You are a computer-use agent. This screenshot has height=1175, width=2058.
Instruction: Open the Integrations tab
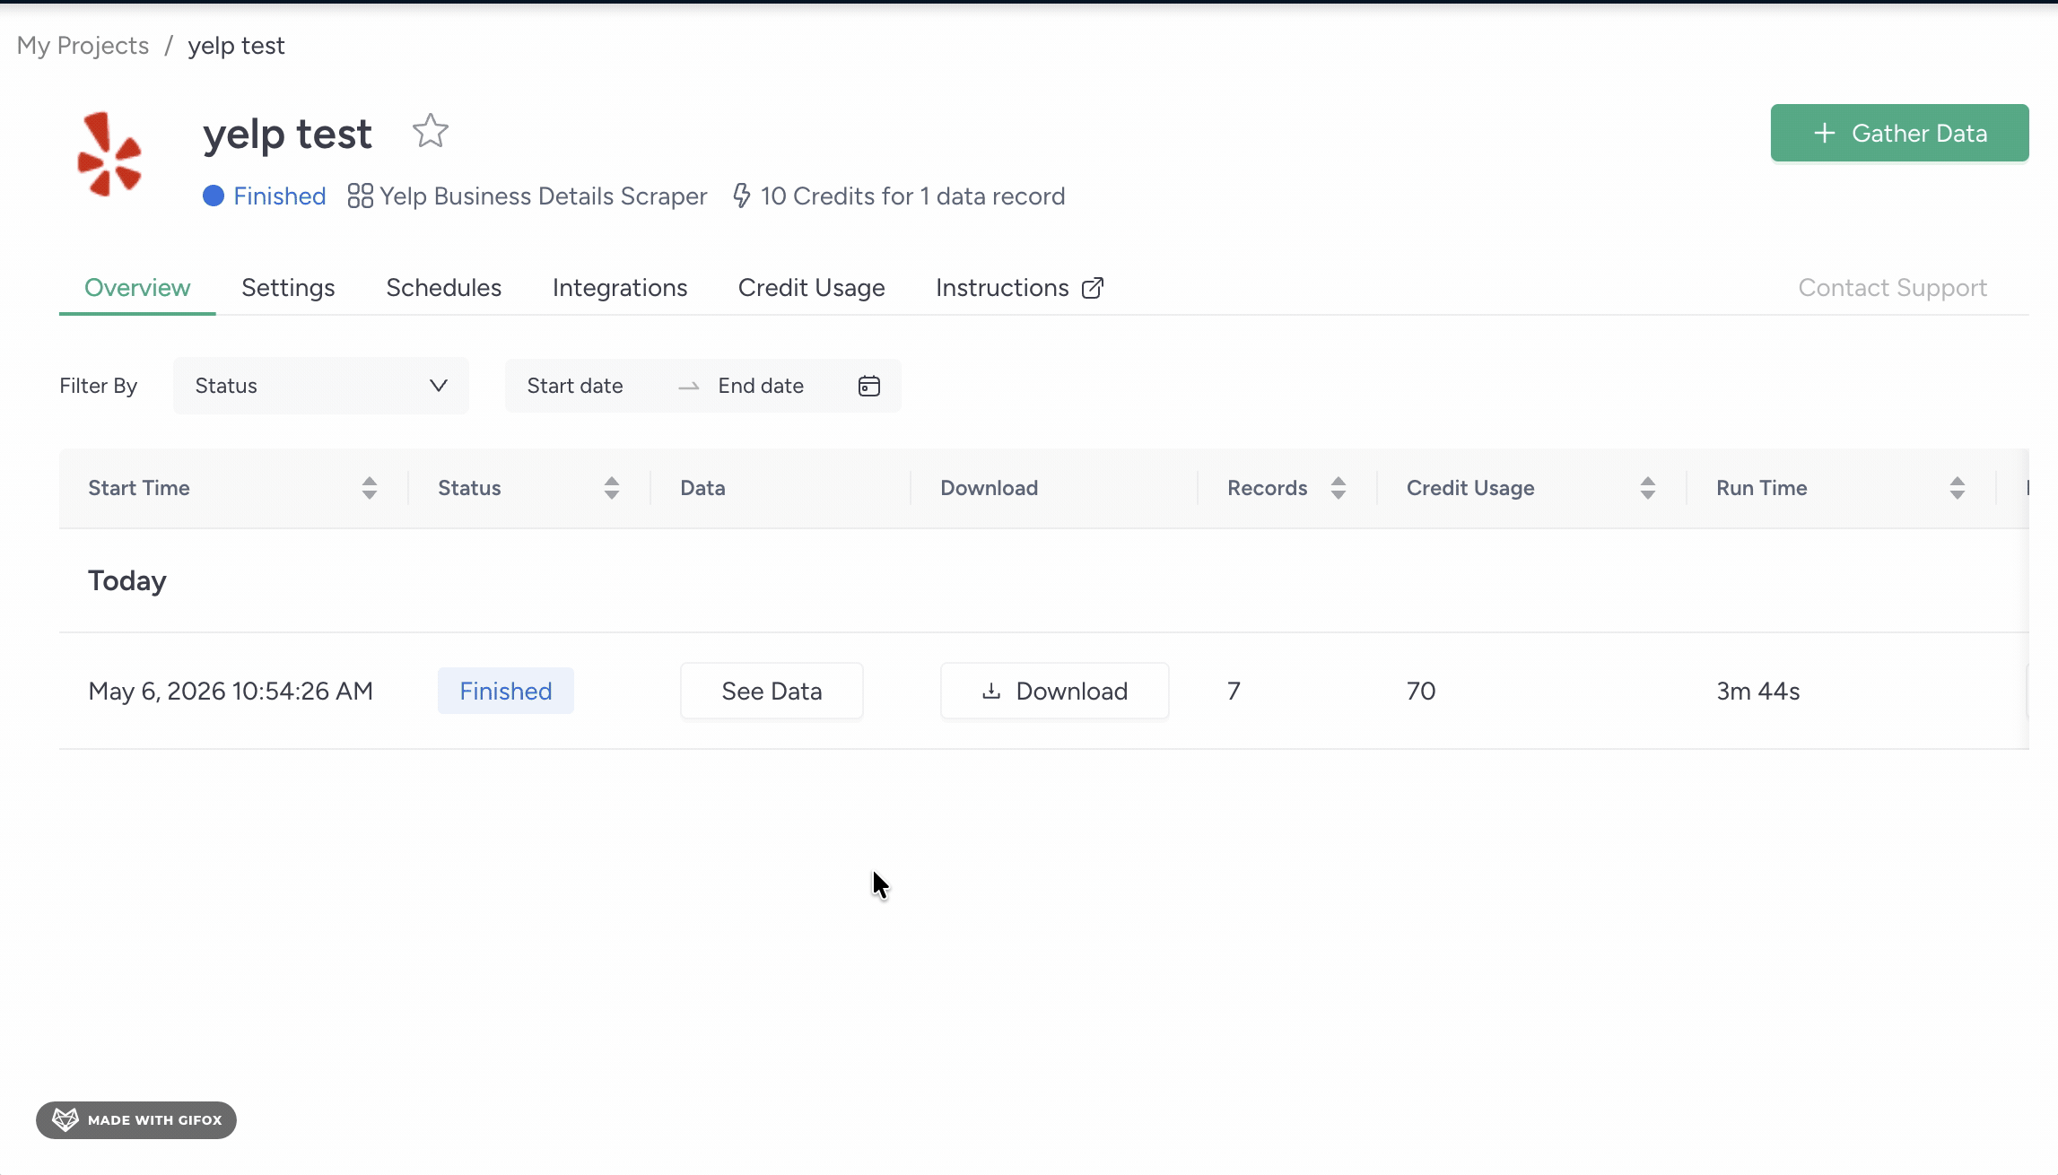[620, 288]
